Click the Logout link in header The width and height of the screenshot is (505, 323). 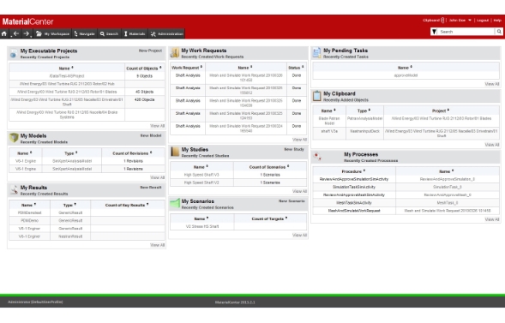pos(483,21)
